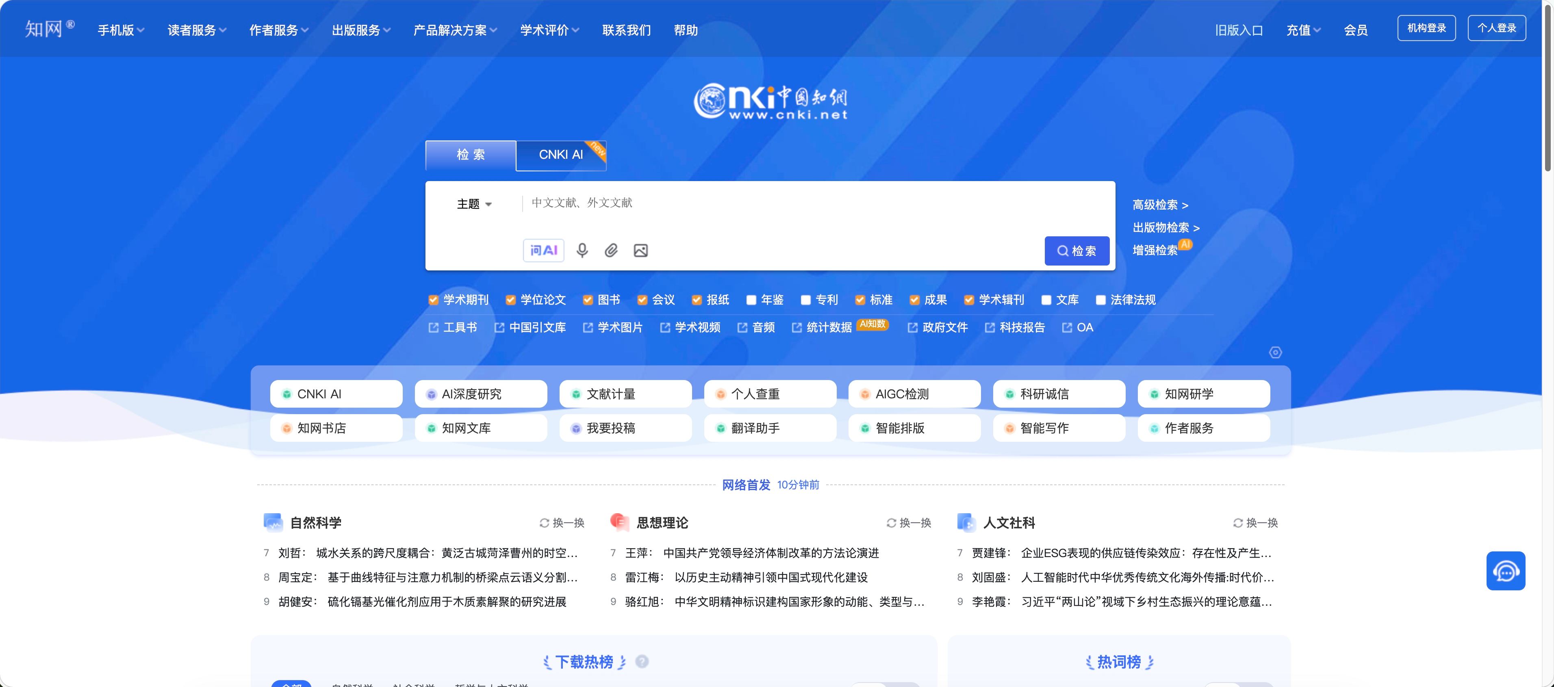1554x687 pixels.
Task: Open 会员 in the top bar
Action: tap(1356, 30)
